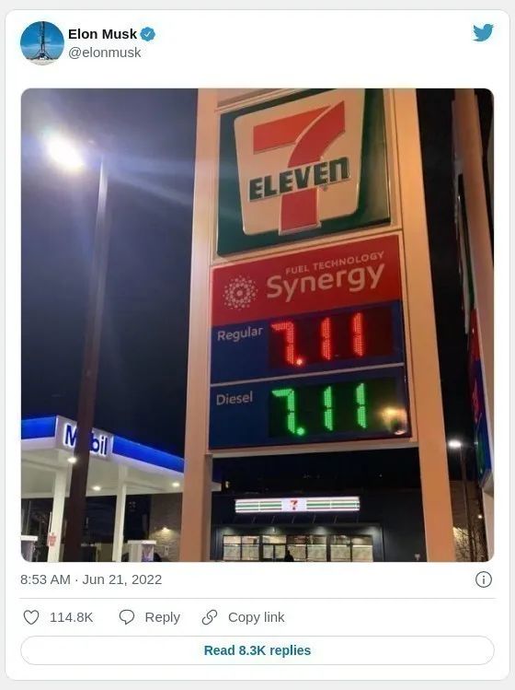Click the Twitter bird logo
Viewport: 515px width, 690px height.
(483, 33)
